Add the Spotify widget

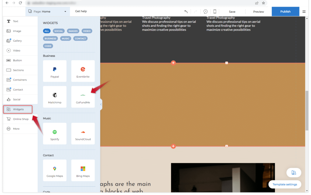pos(55,134)
